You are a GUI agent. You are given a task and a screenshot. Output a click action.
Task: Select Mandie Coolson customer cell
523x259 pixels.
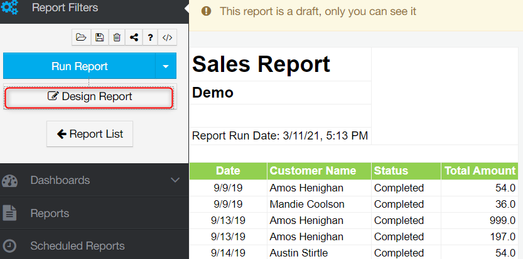[x=319, y=204]
